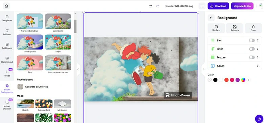Click the Blur grid icon
This screenshot has width=264, height=123.
click(x=213, y=40)
